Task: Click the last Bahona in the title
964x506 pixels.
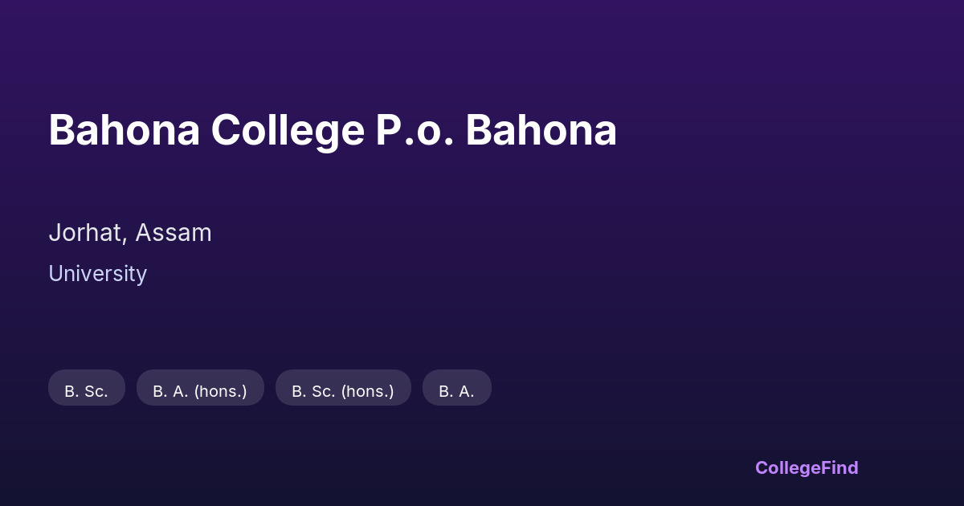Action: [541, 130]
